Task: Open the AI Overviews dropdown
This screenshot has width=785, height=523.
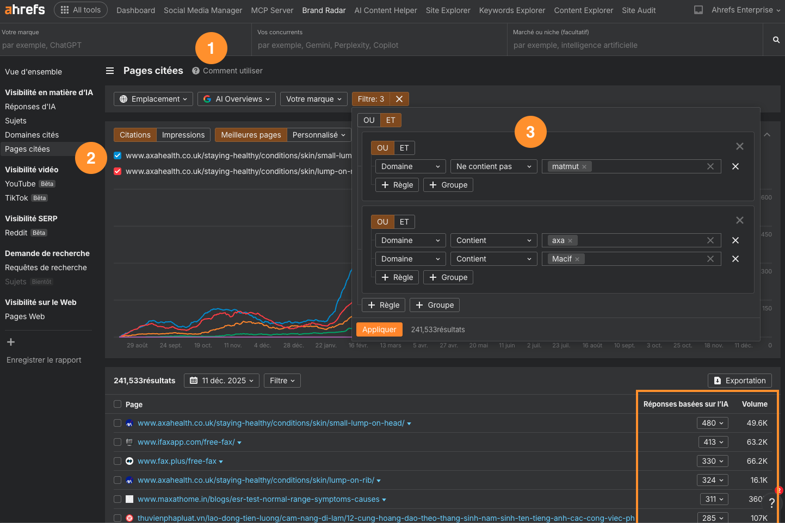Action: (237, 99)
